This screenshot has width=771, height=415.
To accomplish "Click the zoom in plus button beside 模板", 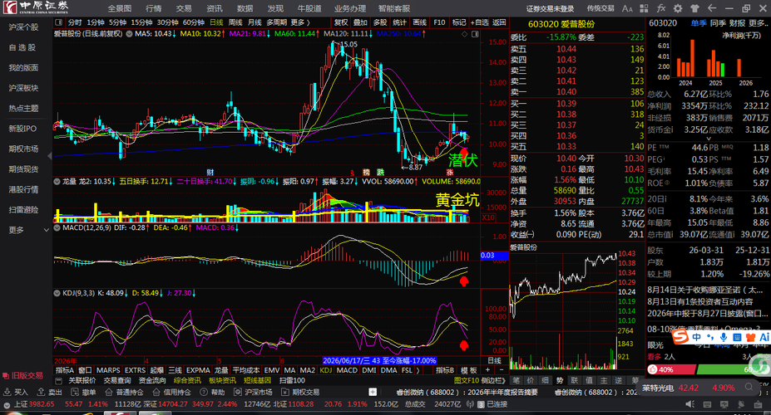I will click(487, 370).
